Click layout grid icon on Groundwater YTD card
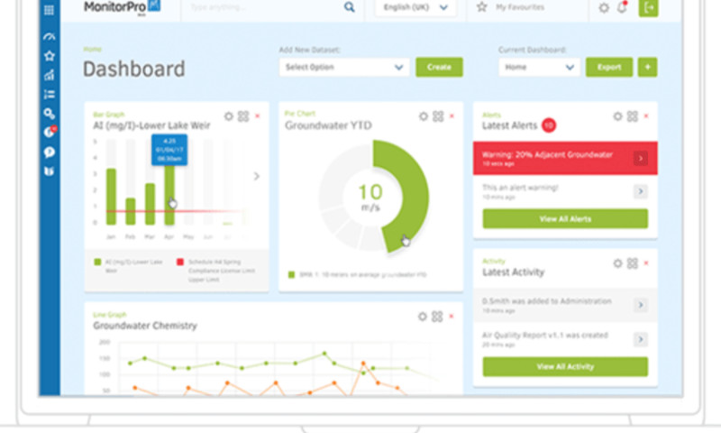Image resolution: width=721 pixels, height=433 pixels. pyautogui.click(x=438, y=116)
